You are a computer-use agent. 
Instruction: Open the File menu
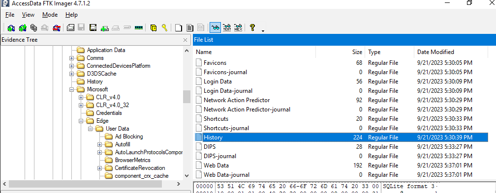[x=10, y=15]
